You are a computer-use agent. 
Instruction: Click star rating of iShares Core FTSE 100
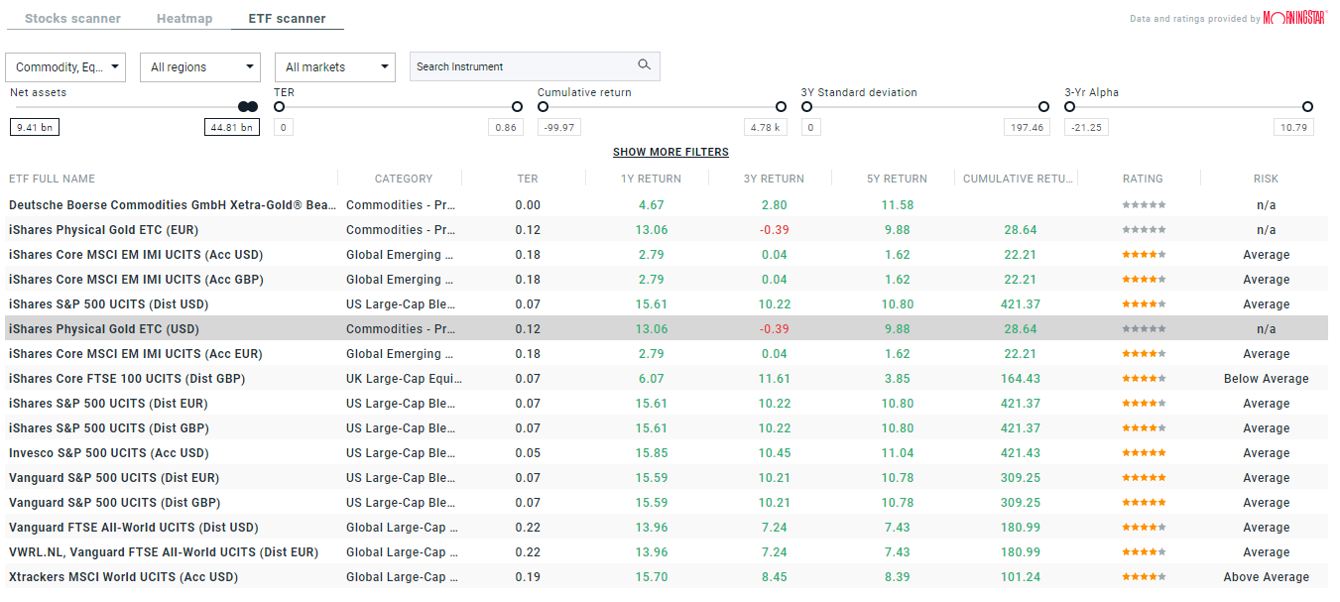click(x=1143, y=378)
